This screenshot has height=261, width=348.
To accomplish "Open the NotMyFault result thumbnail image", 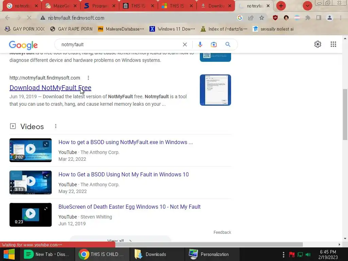I will [x=215, y=90].
